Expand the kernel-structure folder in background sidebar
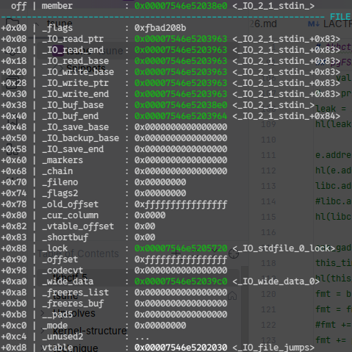This screenshot has height=352, width=352. [43, 331]
